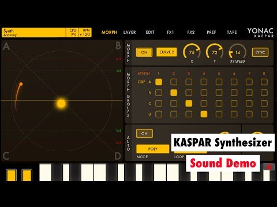The height and width of the screenshot is (207, 277).
Task: Toggle the SYNC button
Action: click(260, 52)
